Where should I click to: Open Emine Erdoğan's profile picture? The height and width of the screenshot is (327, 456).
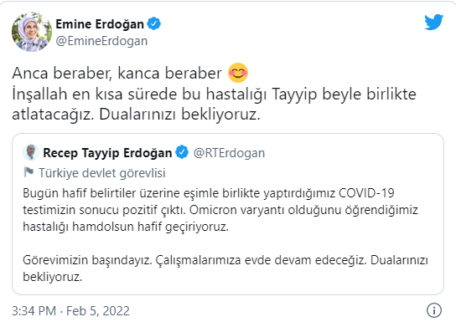coord(32,32)
